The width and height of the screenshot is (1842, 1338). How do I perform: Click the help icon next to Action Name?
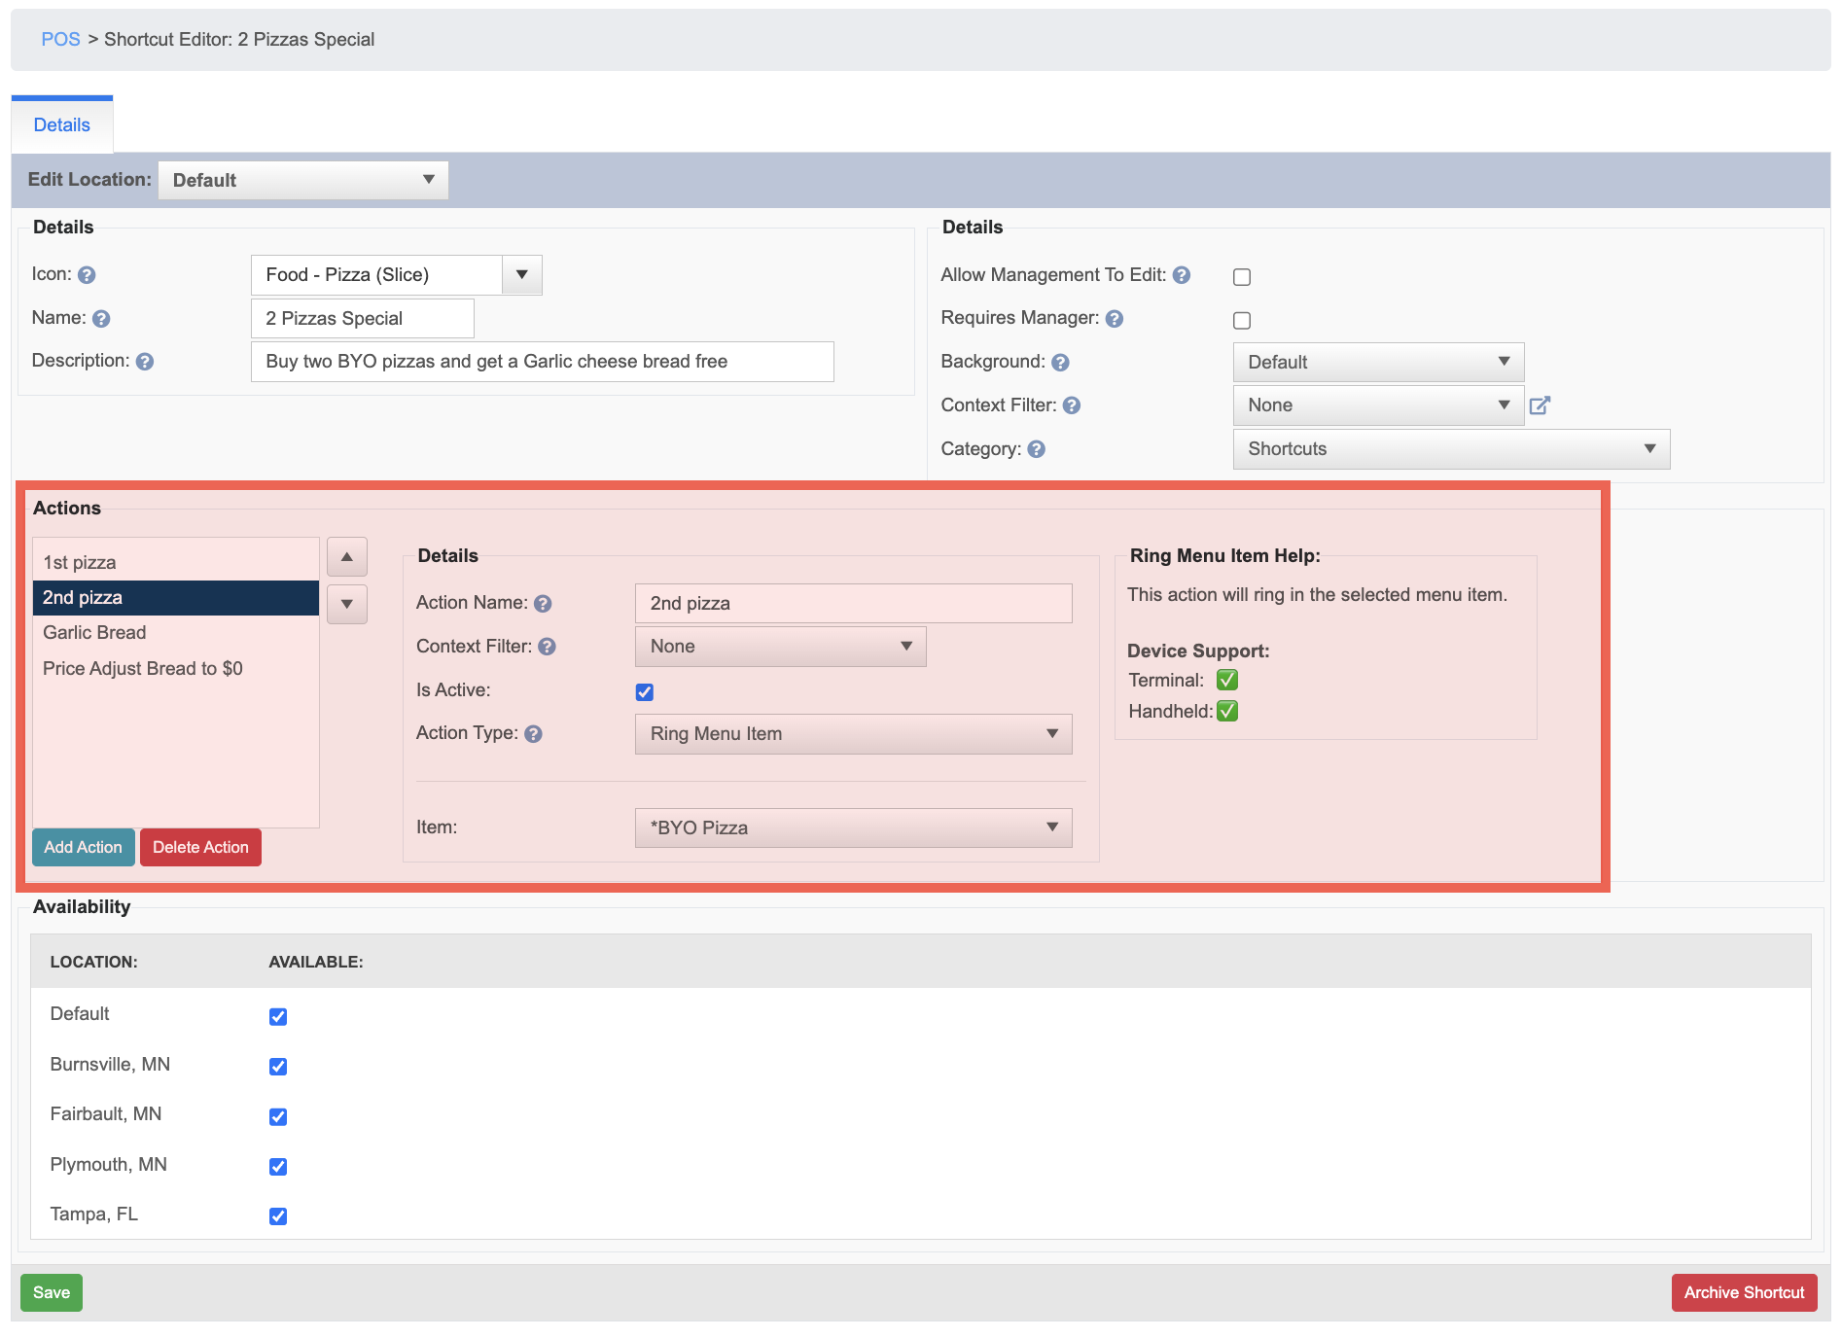point(543,604)
